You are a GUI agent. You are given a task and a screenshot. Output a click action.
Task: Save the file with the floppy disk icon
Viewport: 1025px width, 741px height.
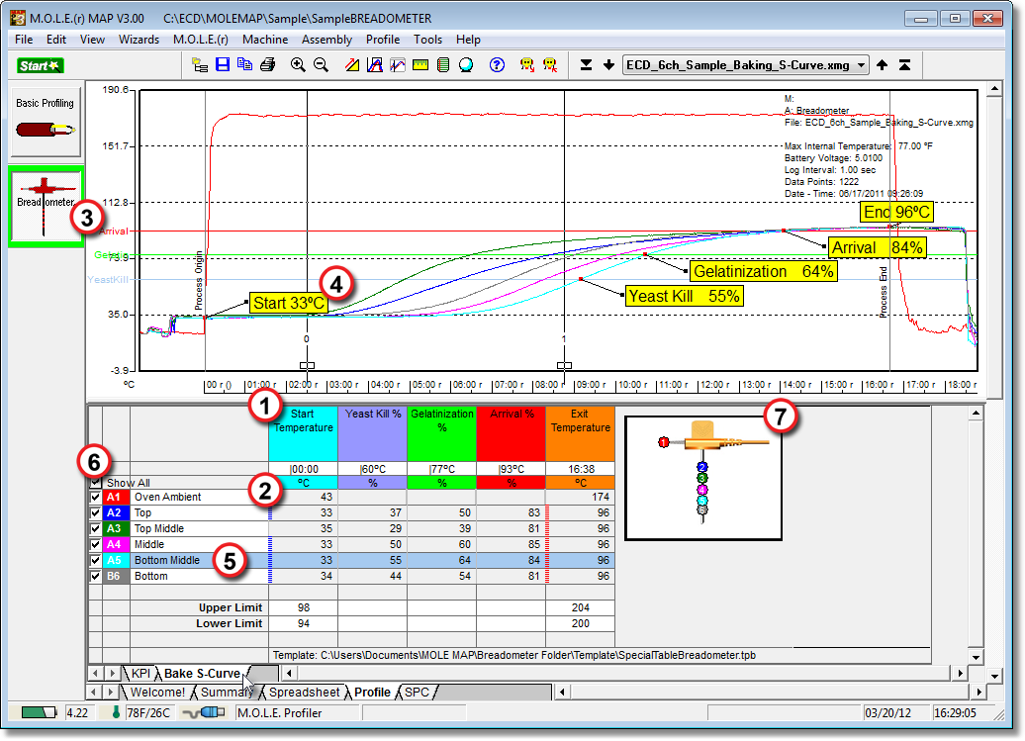[x=223, y=64]
